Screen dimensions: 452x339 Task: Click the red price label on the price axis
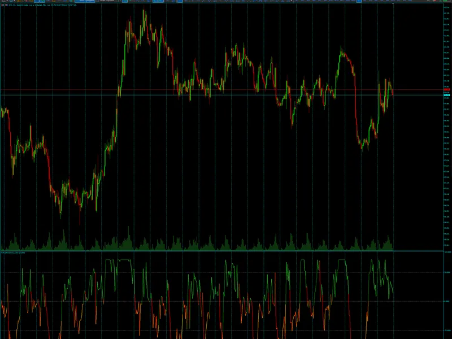(x=446, y=90)
